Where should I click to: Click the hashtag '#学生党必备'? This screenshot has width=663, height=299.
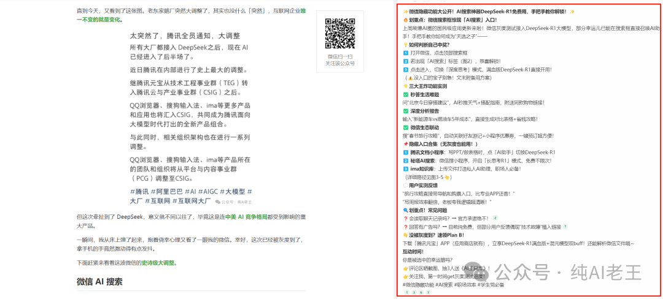[x=490, y=285]
